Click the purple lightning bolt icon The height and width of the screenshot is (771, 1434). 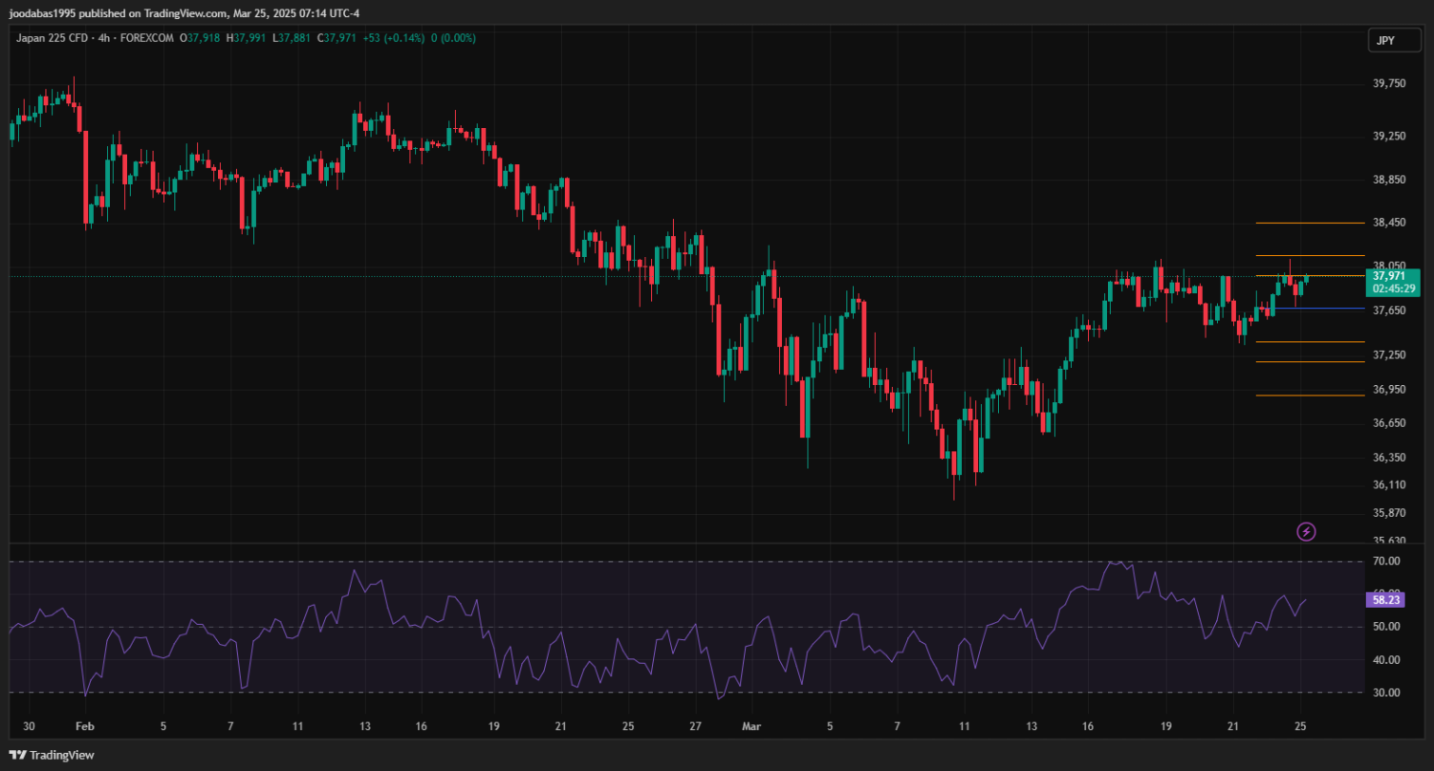(x=1306, y=531)
